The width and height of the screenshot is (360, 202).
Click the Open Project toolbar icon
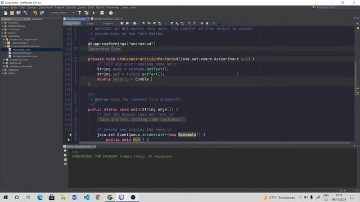(x=19, y=13)
